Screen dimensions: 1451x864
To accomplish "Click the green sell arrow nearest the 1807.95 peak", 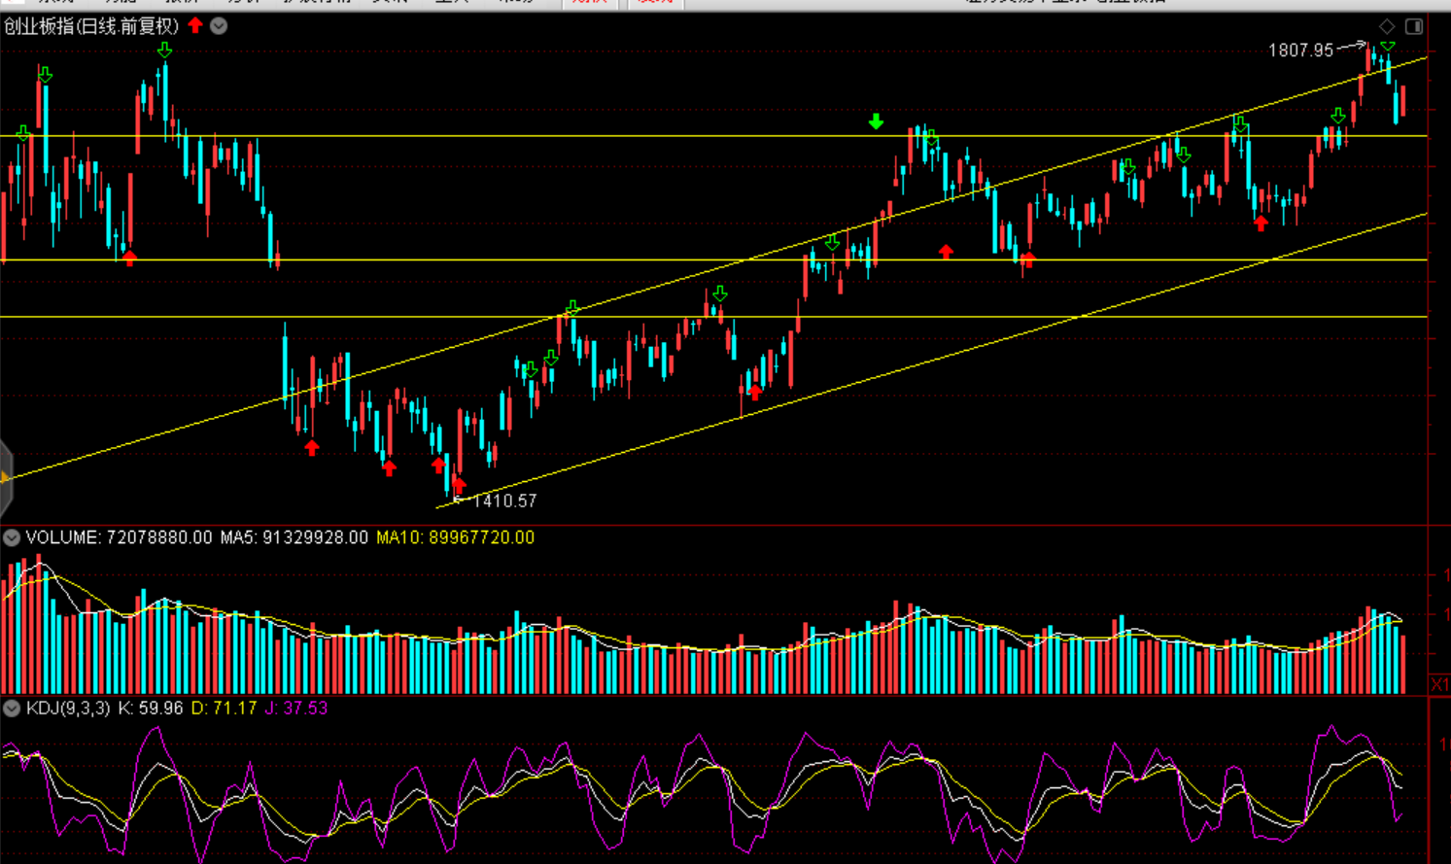I will pos(1388,46).
